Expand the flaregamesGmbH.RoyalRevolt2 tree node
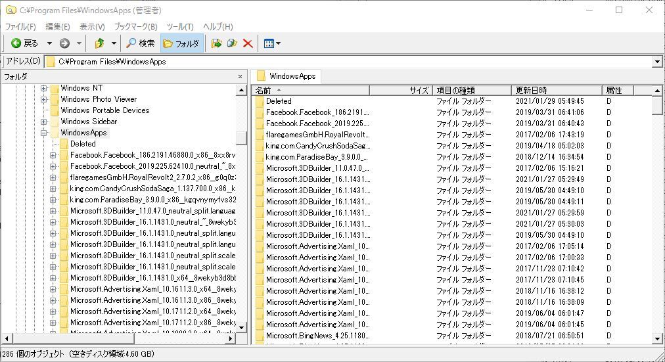This screenshot has height=362, width=665. (53, 177)
